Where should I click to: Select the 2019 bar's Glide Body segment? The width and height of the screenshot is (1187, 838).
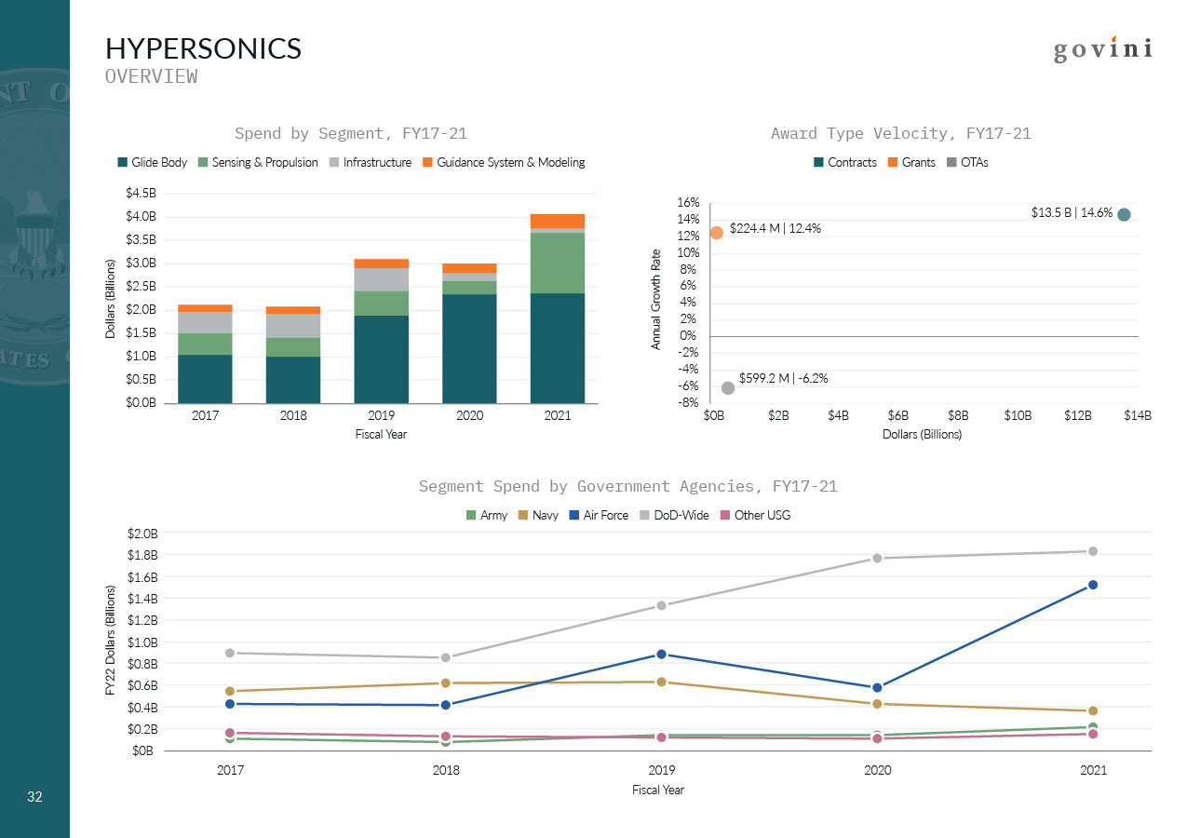pyautogui.click(x=381, y=359)
